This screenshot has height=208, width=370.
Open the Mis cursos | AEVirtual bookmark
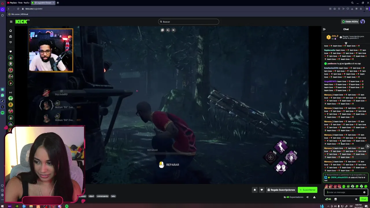18,14
